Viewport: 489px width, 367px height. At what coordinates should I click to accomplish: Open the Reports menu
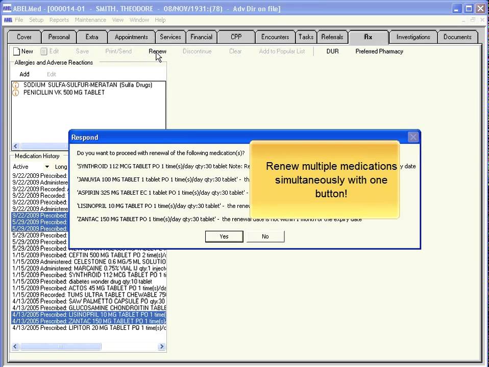click(x=59, y=20)
